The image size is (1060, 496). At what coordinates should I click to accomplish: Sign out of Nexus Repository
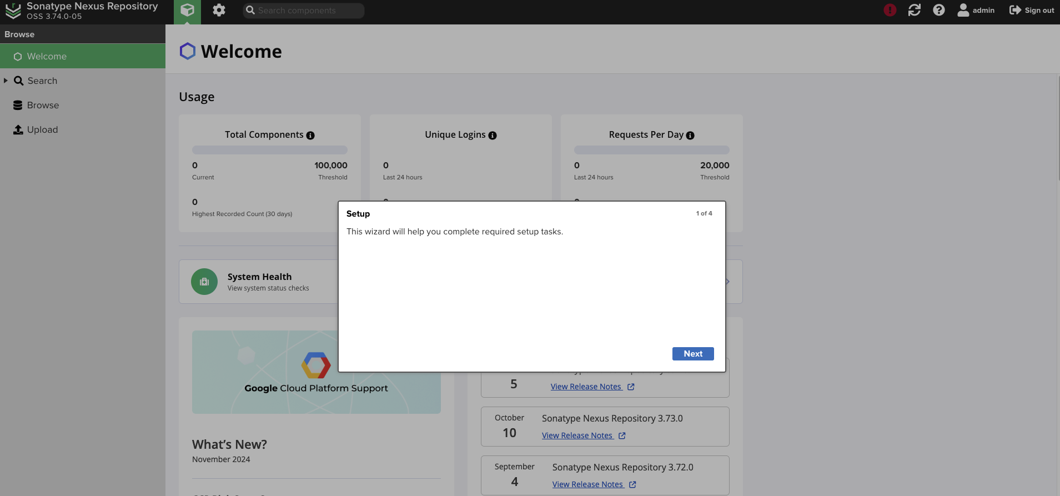click(x=1032, y=10)
